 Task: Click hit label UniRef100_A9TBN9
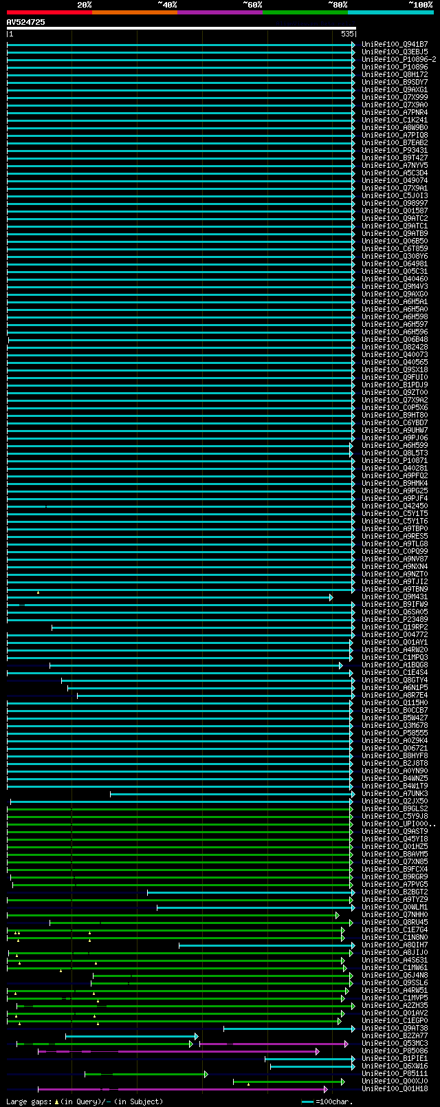395,589
